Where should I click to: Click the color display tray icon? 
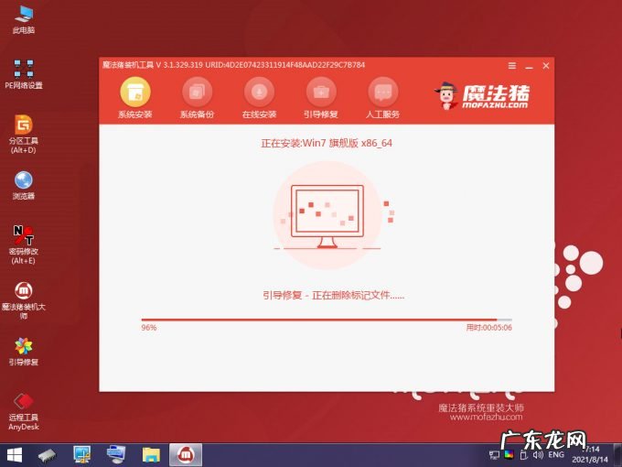coord(509,455)
